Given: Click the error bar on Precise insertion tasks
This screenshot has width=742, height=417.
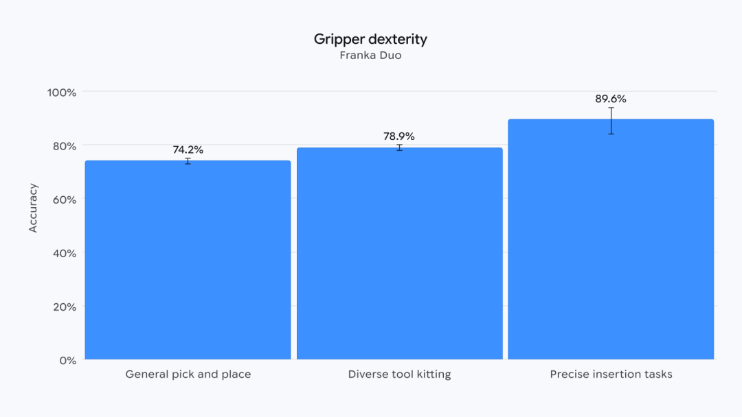Looking at the screenshot, I should tap(611, 121).
